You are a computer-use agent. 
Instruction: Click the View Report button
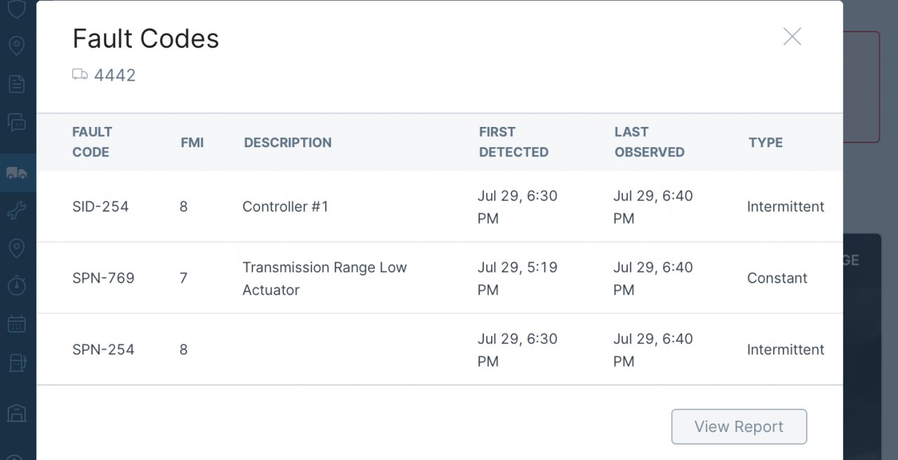point(739,426)
